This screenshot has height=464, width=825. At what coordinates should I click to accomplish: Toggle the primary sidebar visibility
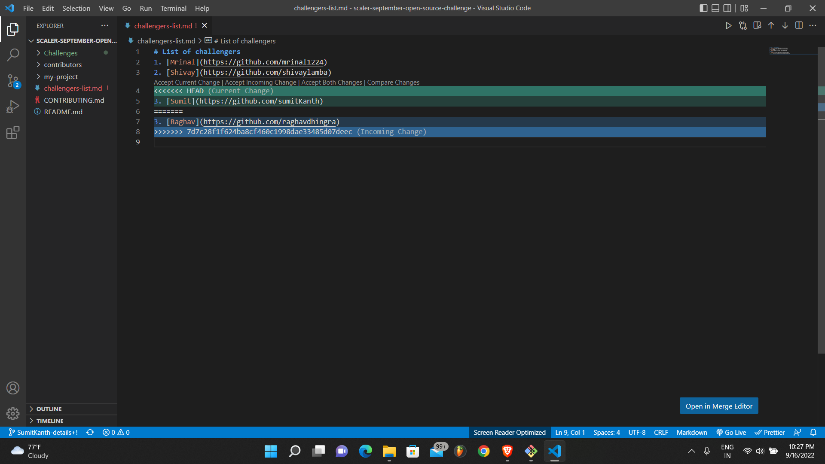(x=703, y=8)
